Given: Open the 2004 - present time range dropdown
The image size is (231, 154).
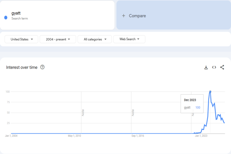Looking at the screenshot, I should point(58,39).
